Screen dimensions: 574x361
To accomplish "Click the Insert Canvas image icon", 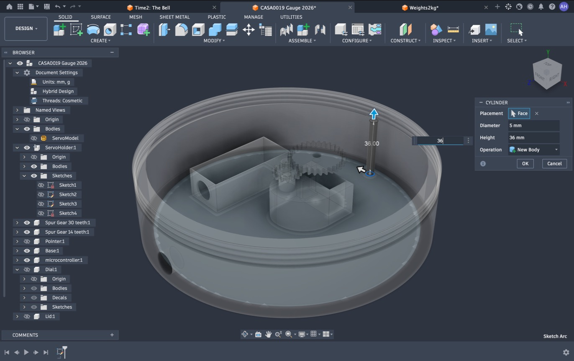I will [491, 30].
